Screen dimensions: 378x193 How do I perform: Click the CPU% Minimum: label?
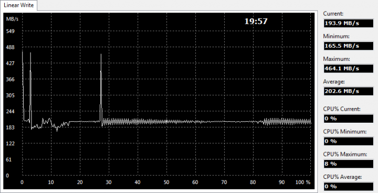tap(345, 132)
